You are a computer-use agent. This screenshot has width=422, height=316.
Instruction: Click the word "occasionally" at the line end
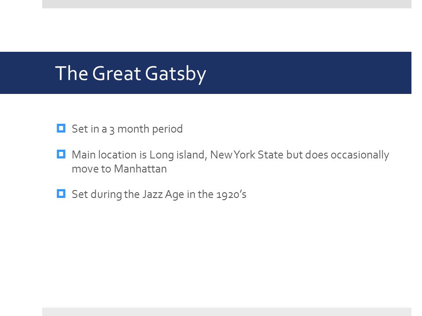360,155
